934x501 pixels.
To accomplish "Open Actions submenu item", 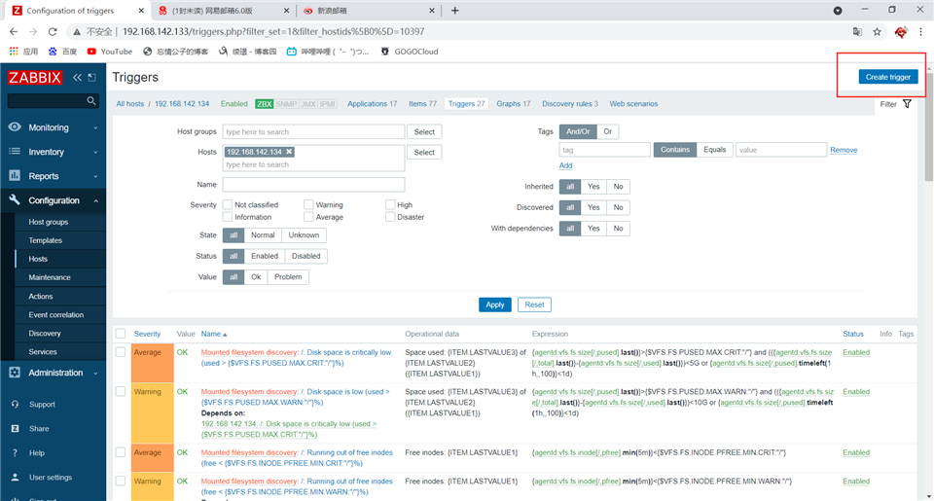I will pos(41,296).
